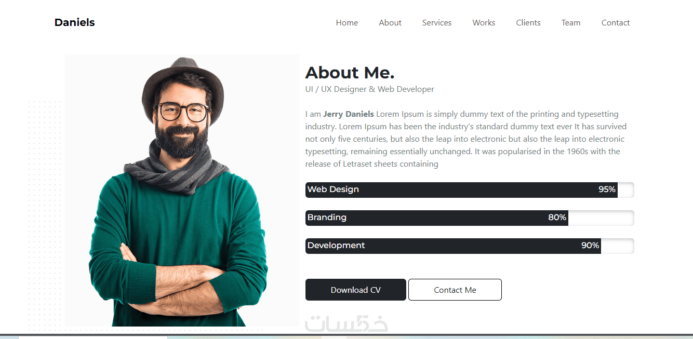Click the 90% label on Development bar
The width and height of the screenshot is (693, 339).
tap(590, 246)
